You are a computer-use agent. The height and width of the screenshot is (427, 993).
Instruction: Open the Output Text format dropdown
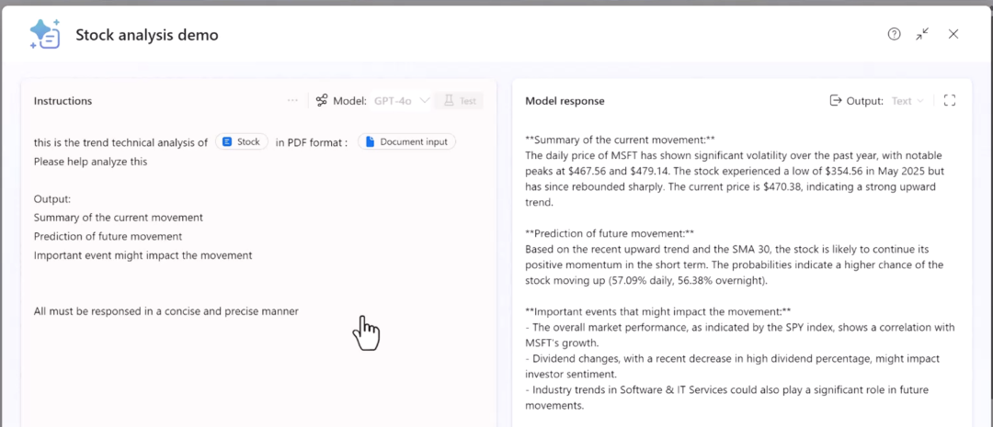[x=907, y=101]
